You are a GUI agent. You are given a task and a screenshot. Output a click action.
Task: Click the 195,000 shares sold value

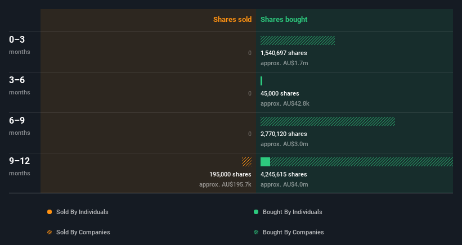230,174
